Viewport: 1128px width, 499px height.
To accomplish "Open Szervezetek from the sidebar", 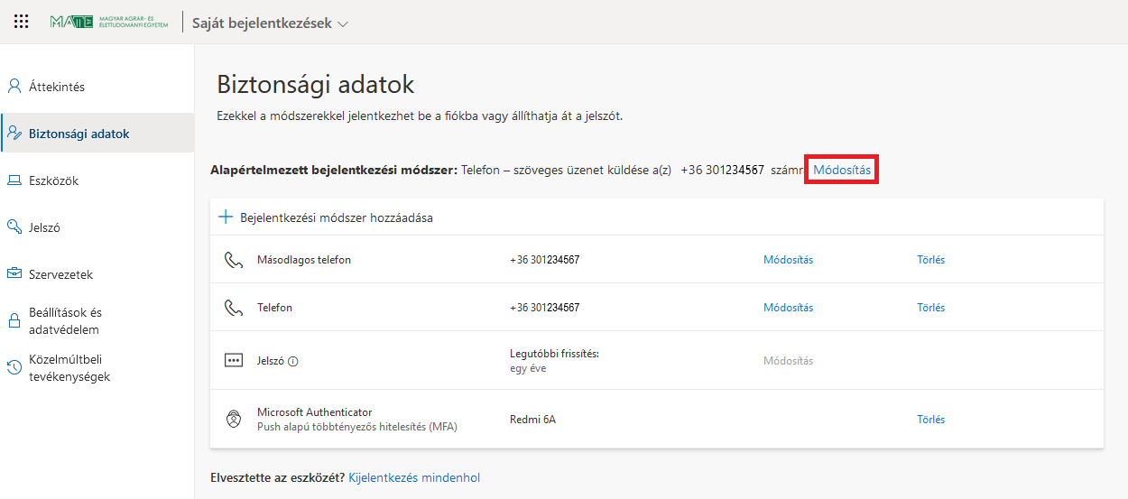I will point(60,274).
